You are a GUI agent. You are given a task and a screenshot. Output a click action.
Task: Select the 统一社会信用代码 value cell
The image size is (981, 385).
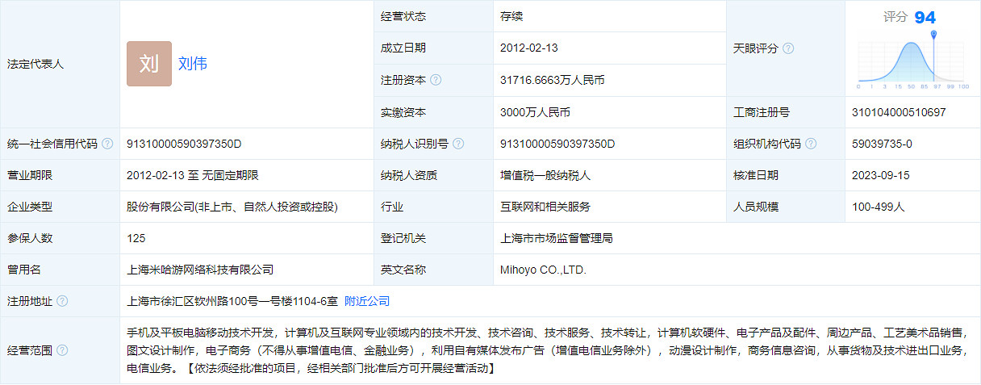[x=185, y=144]
